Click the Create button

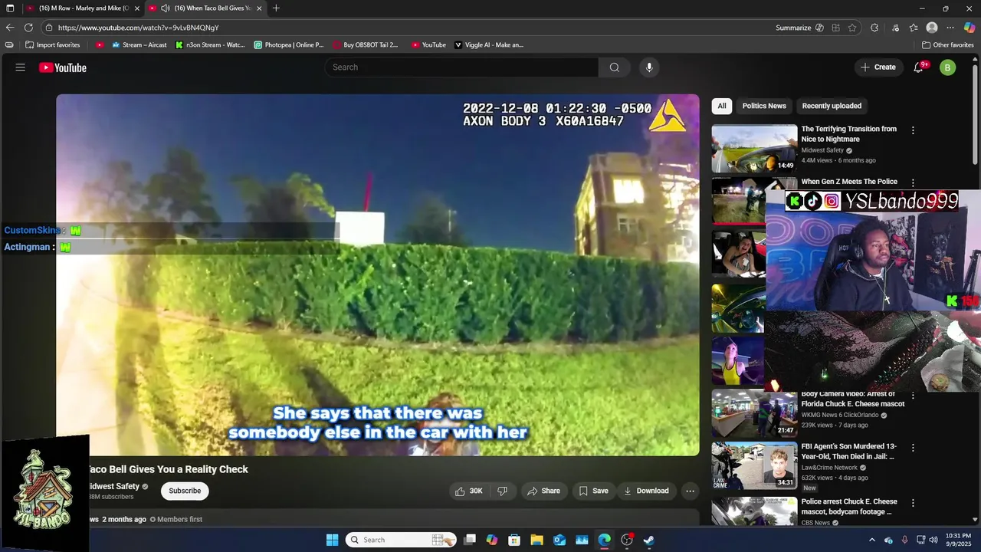pyautogui.click(x=878, y=67)
